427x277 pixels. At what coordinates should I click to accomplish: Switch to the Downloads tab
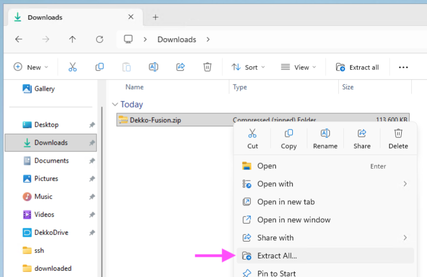point(75,17)
